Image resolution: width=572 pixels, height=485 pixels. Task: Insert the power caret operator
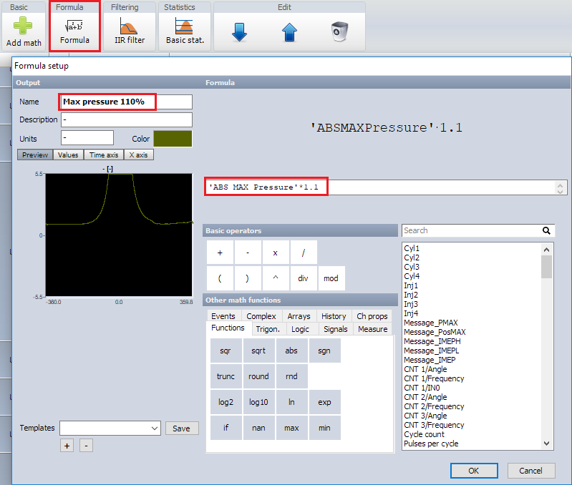pos(276,278)
